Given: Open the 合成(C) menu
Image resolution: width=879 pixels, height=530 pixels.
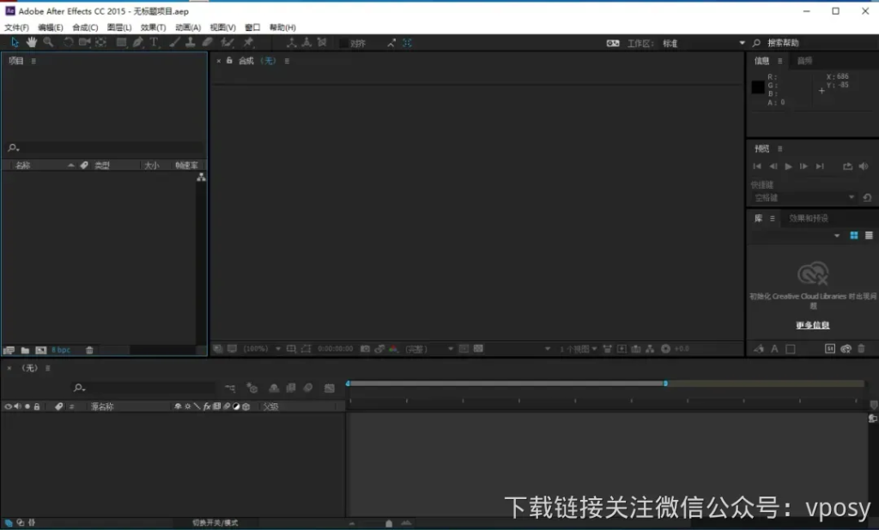Looking at the screenshot, I should (85, 27).
